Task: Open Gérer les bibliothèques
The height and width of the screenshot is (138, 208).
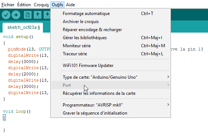Action: click(x=111, y=38)
